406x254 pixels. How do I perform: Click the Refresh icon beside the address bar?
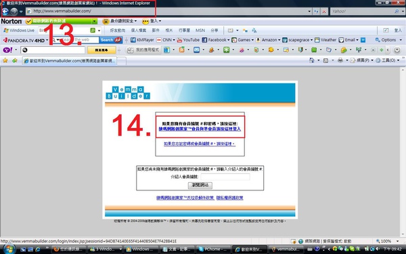[316, 11]
